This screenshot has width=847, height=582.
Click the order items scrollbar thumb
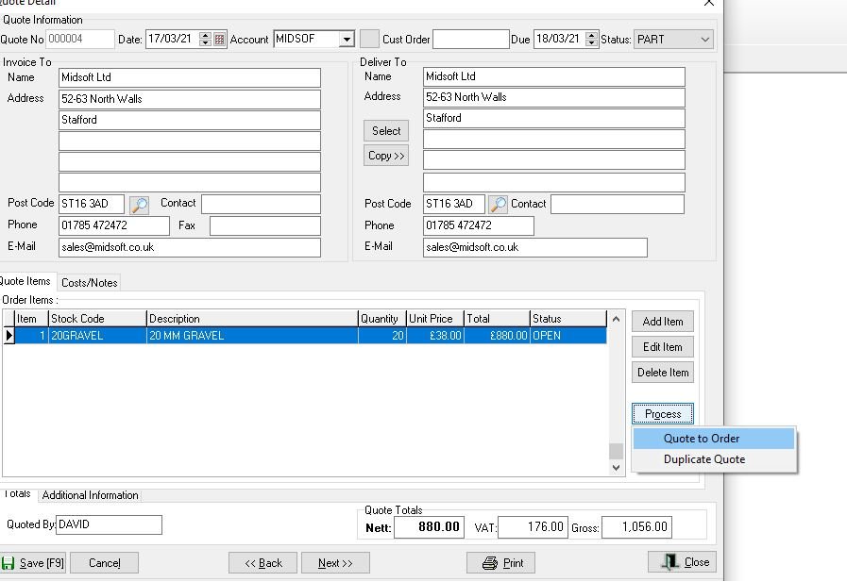(x=616, y=451)
